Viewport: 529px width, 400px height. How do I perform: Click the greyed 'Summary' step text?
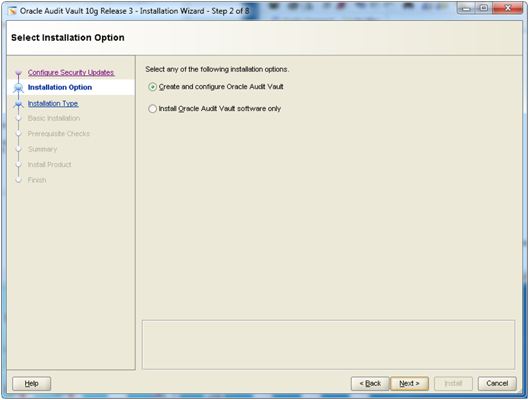coord(42,149)
